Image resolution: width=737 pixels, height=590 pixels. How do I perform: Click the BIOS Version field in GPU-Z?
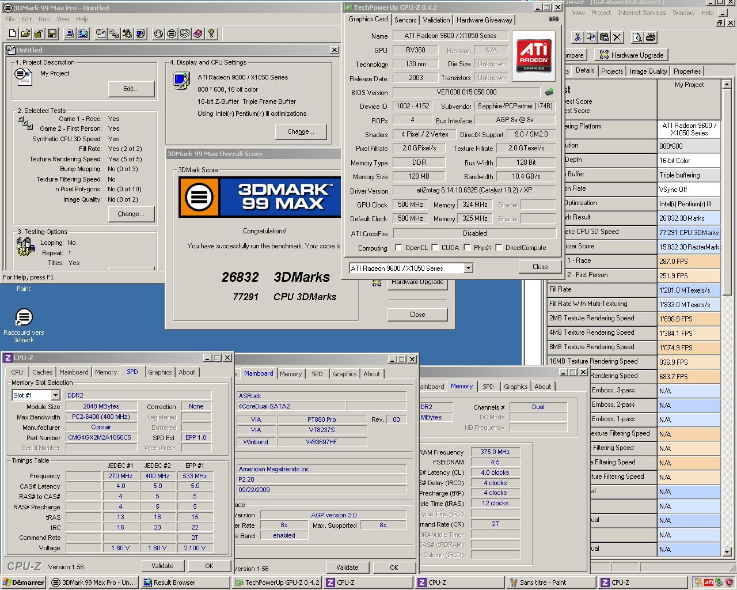[x=466, y=92]
